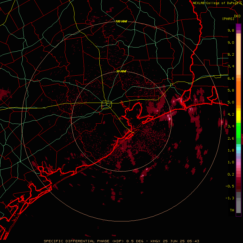The height and width of the screenshot is (243, 243).
Task: Click the bright green color bar segment
Action: 238,130
